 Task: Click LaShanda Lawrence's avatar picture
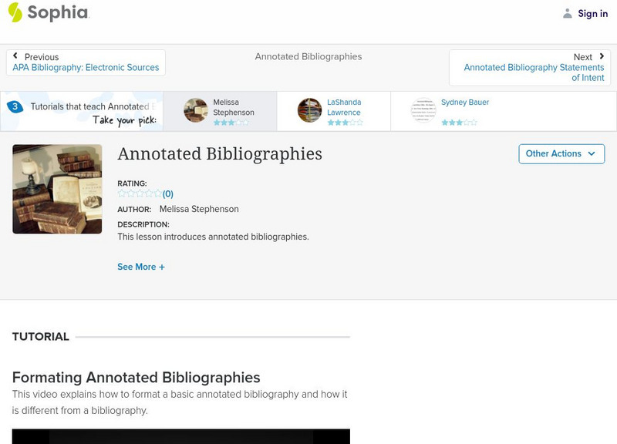coord(309,110)
